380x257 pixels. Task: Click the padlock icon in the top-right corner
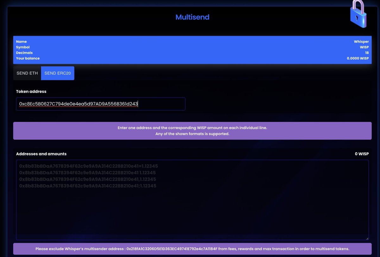pyautogui.click(x=358, y=14)
